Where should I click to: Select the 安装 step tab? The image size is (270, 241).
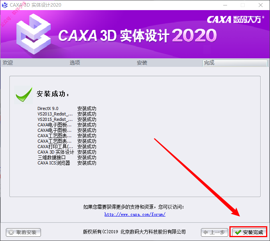(142, 63)
